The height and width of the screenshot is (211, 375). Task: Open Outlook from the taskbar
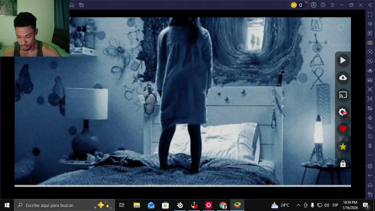(x=151, y=205)
